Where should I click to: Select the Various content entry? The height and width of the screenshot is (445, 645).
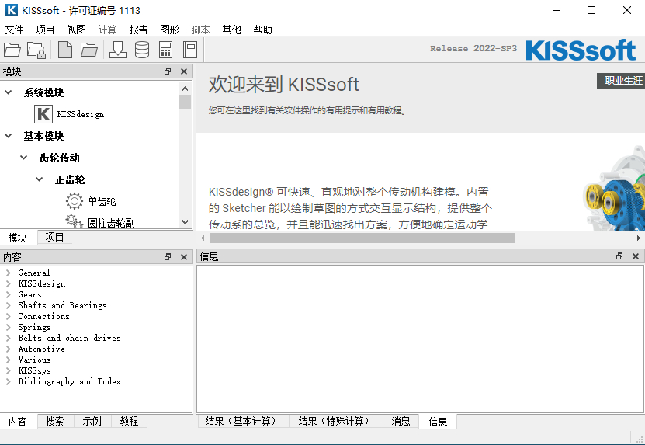tap(35, 360)
